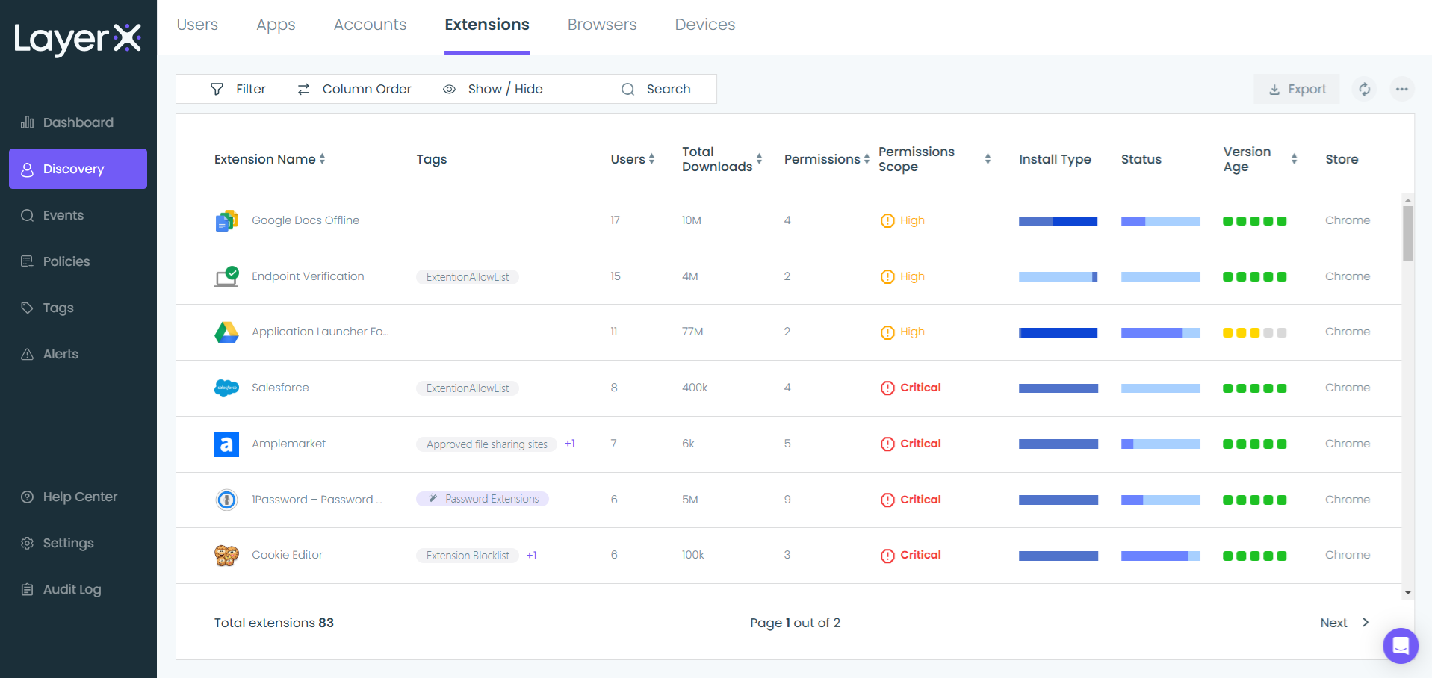Click the Salesforce cloud icon
Screen dimensions: 1432x678
coord(226,388)
